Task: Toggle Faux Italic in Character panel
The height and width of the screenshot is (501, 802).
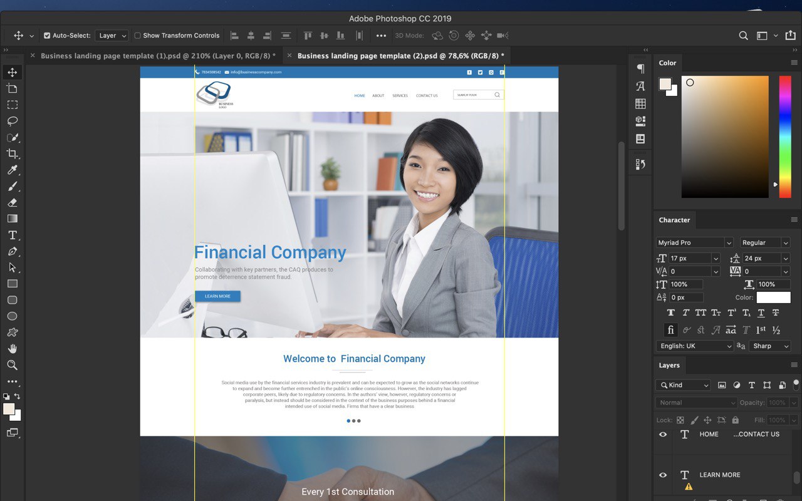Action: coord(685,312)
